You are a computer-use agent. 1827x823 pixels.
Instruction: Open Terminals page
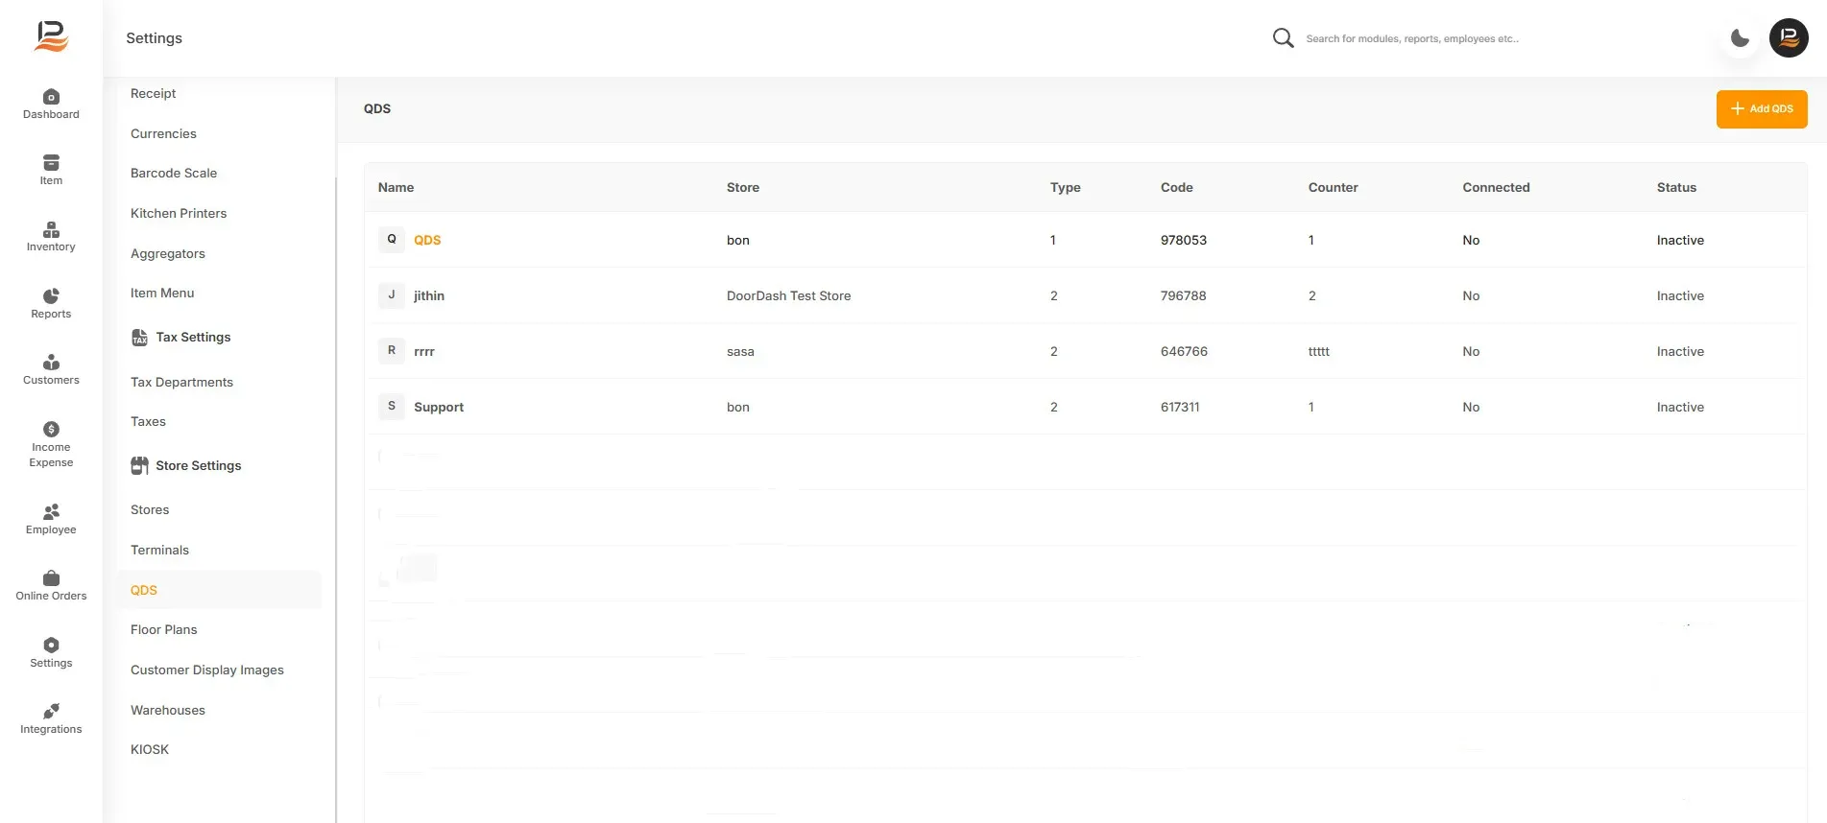coord(159,551)
